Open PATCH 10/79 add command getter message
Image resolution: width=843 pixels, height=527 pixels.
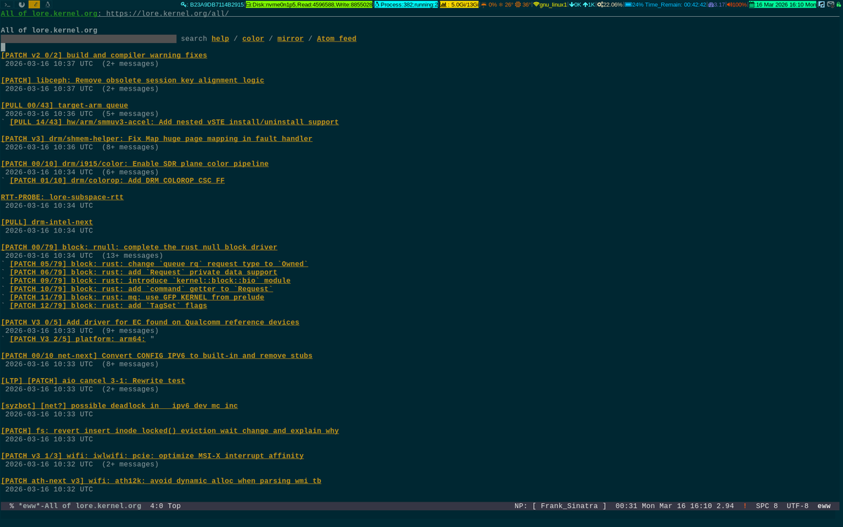click(x=141, y=289)
